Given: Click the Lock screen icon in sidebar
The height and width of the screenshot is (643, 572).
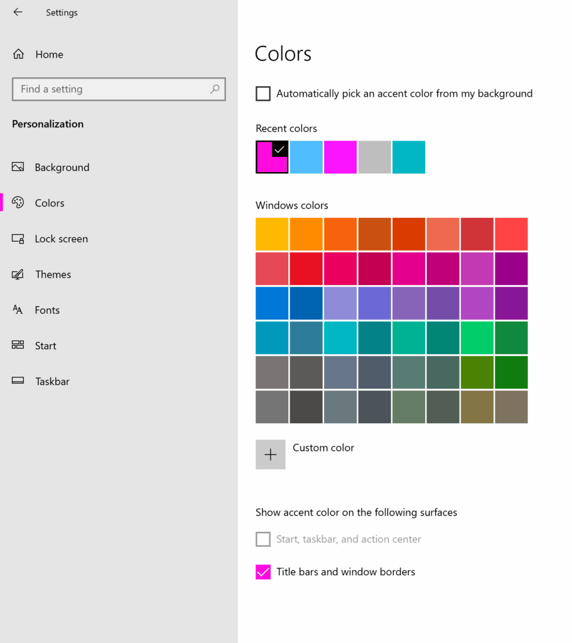Looking at the screenshot, I should click(18, 239).
